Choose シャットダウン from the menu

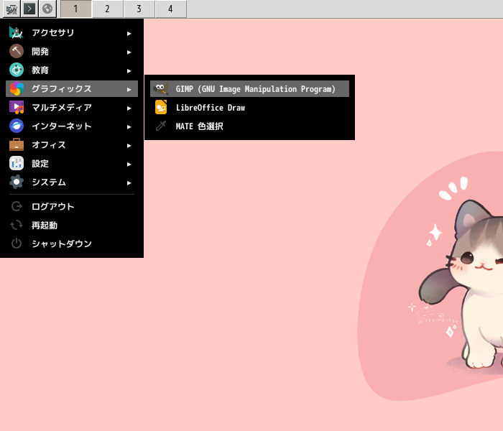(72, 244)
